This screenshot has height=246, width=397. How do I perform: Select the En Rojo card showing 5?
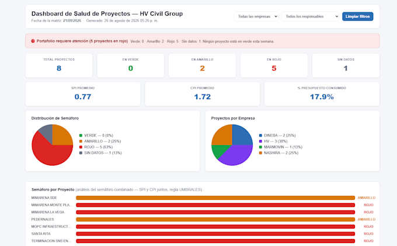[274, 65]
